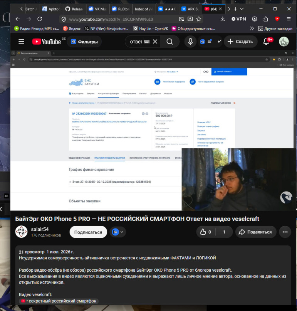This screenshot has width=297, height=311.
Task: Start voice search with microphone
Action: tap(190, 42)
